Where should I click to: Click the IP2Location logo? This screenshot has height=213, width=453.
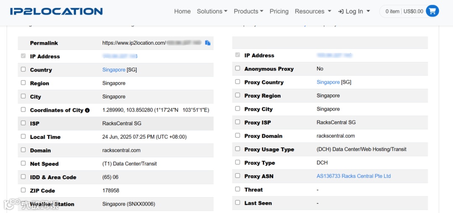point(56,11)
